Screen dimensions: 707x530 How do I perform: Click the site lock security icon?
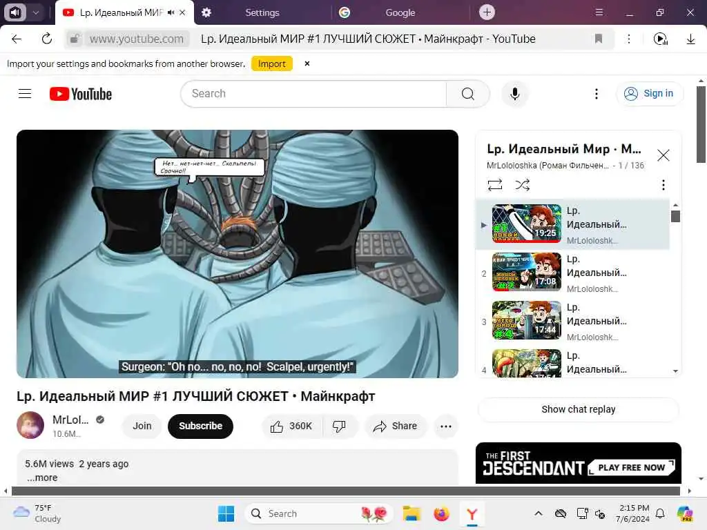[x=75, y=39]
